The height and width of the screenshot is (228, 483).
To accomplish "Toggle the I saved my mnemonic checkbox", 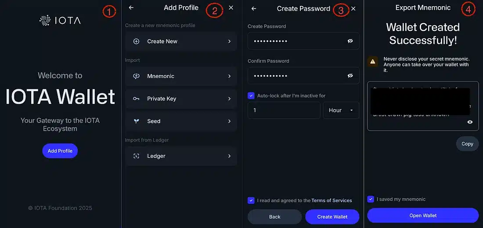I will click(371, 199).
